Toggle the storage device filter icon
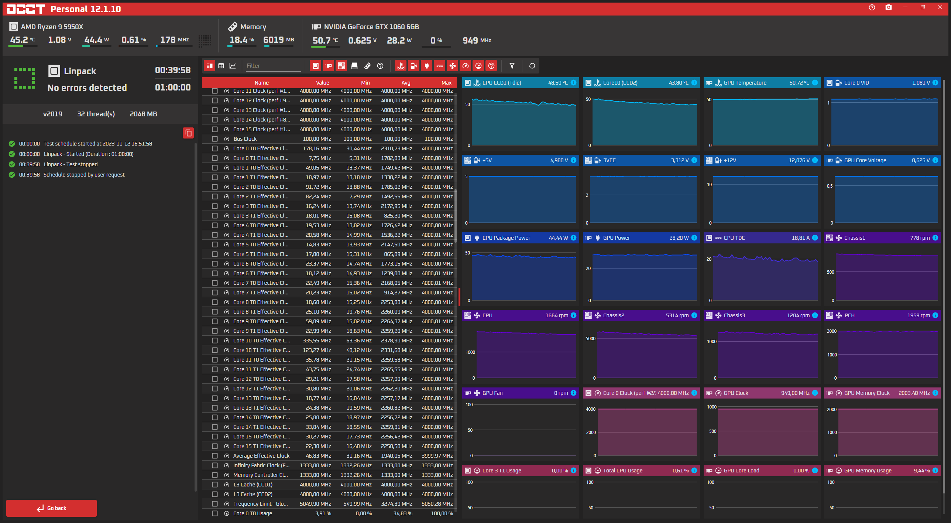 click(354, 66)
